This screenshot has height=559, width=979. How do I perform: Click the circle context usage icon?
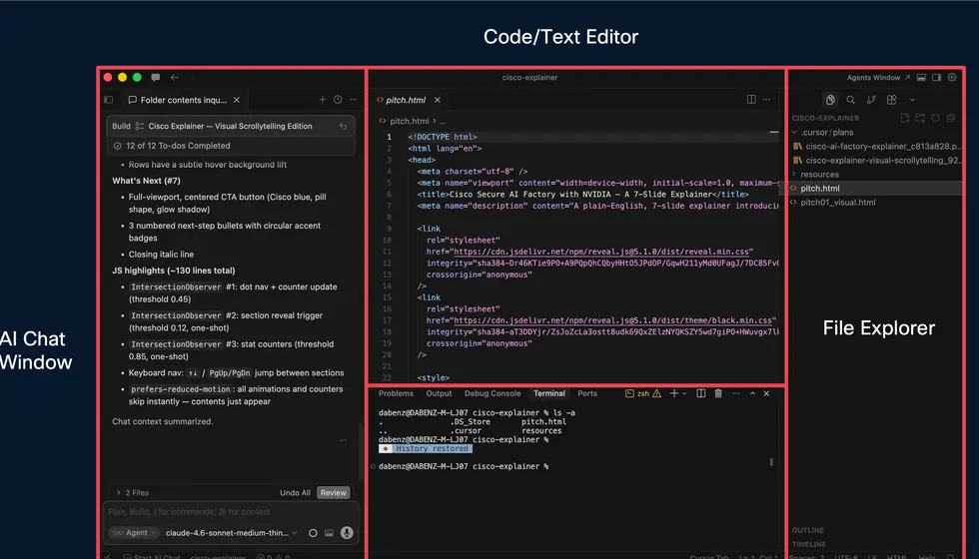click(x=313, y=533)
